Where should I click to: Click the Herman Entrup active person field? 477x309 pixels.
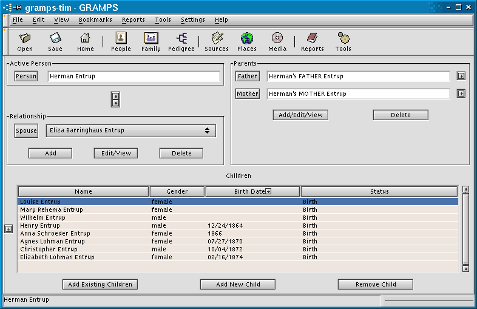click(134, 76)
